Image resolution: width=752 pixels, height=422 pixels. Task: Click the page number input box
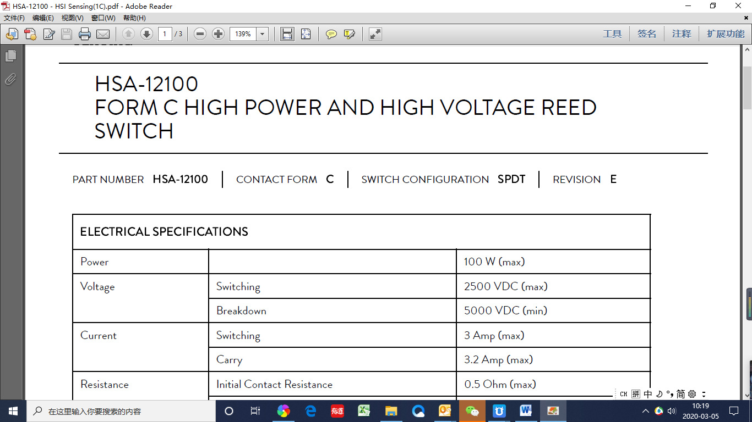point(165,34)
